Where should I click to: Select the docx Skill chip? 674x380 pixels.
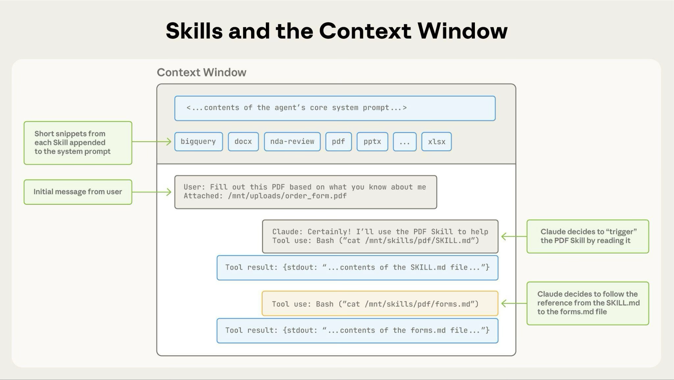click(x=243, y=142)
